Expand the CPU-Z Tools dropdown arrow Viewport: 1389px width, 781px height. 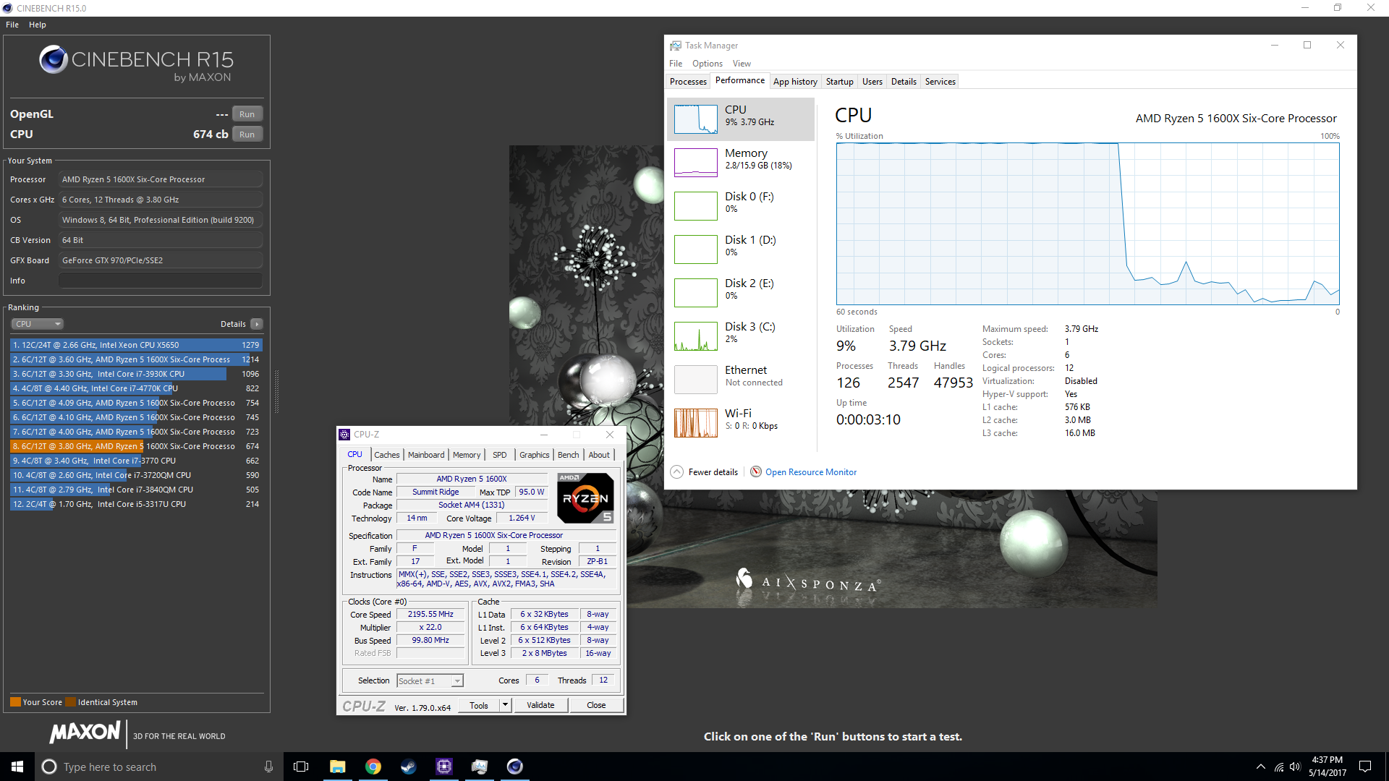pos(505,705)
